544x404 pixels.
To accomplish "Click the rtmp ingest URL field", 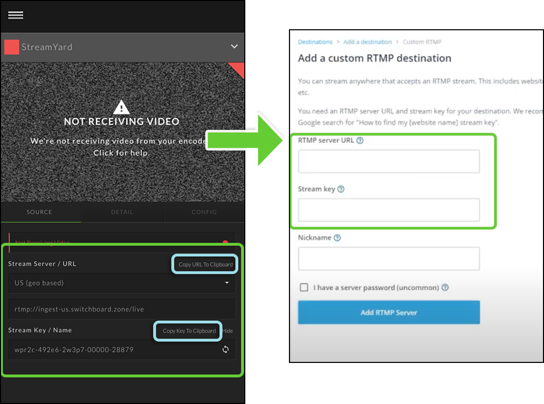I will (x=122, y=309).
